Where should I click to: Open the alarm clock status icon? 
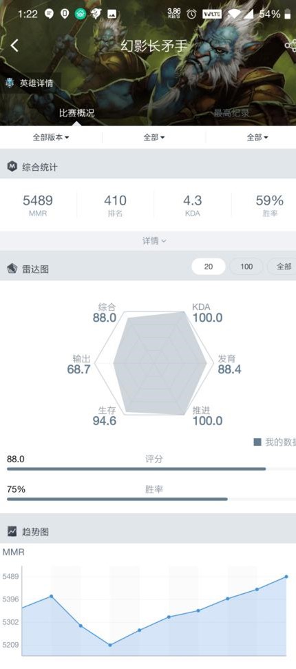click(191, 14)
